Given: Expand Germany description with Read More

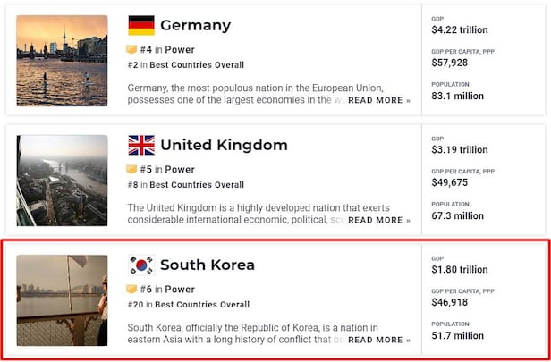Looking at the screenshot, I should coord(379,100).
